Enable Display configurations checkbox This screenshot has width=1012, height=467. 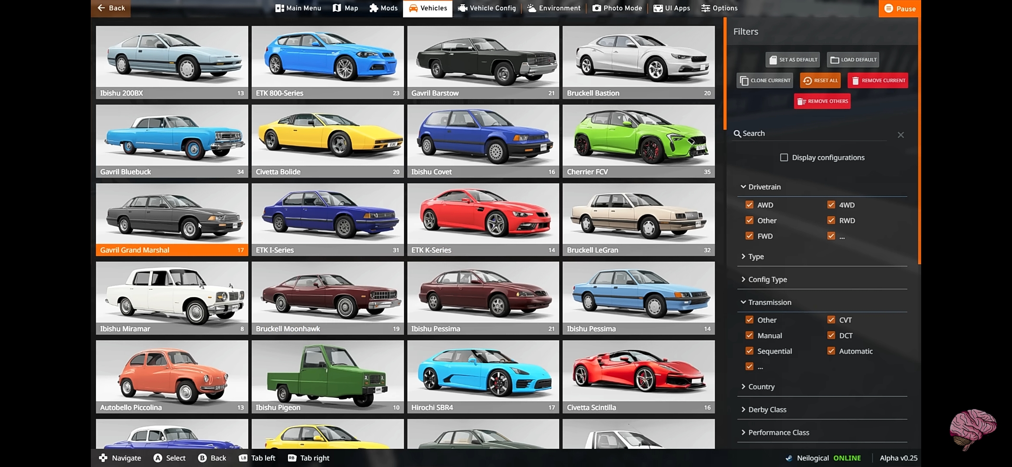[784, 157]
